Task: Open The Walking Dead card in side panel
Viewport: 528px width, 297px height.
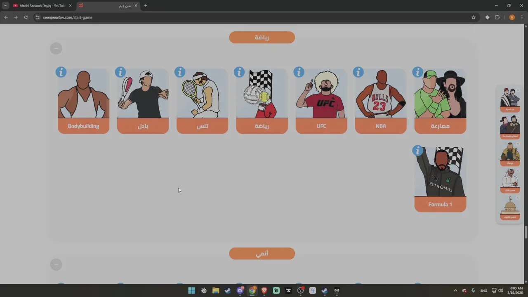Action: [x=510, y=127]
